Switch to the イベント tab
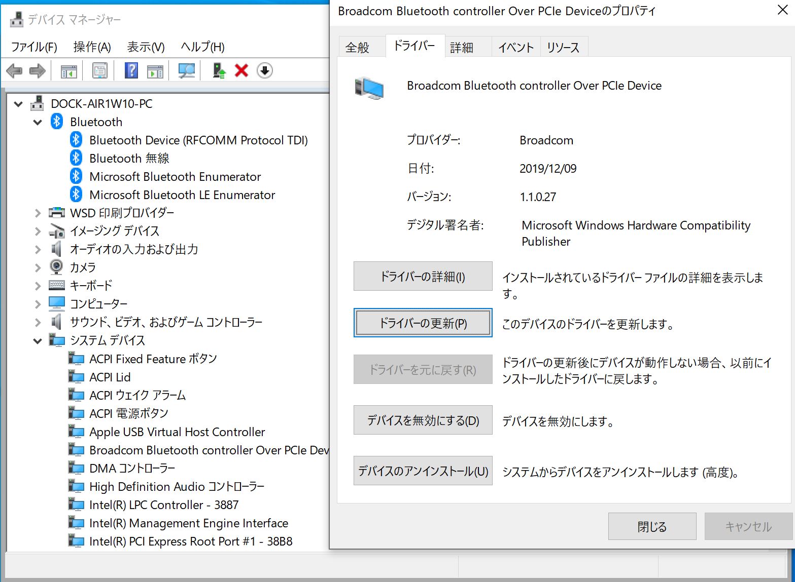795x582 pixels. pos(516,47)
